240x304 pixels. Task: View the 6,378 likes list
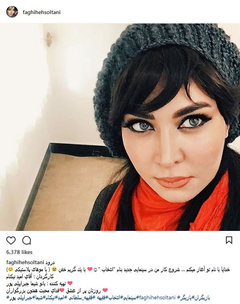tap(20, 252)
